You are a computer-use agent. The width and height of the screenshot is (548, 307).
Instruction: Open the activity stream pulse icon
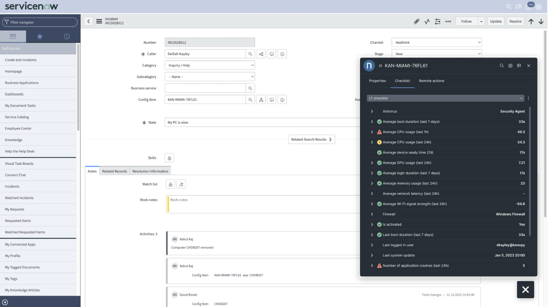427,22
